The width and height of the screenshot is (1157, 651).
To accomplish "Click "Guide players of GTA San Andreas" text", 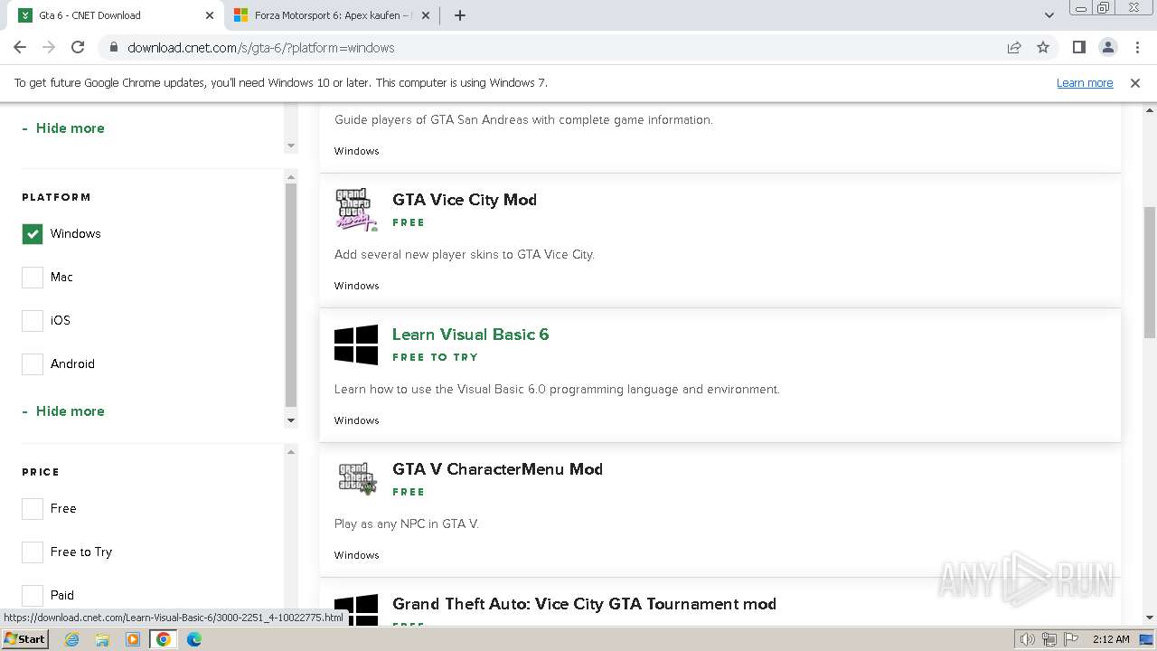I will click(x=523, y=120).
